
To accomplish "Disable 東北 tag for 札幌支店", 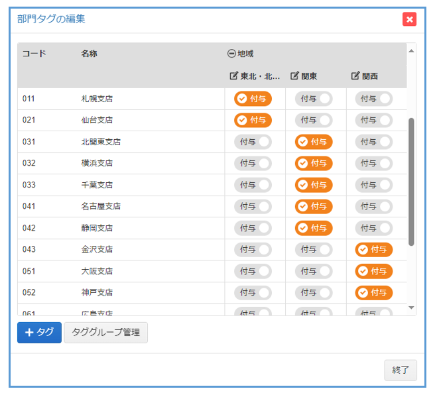I will pos(253,99).
